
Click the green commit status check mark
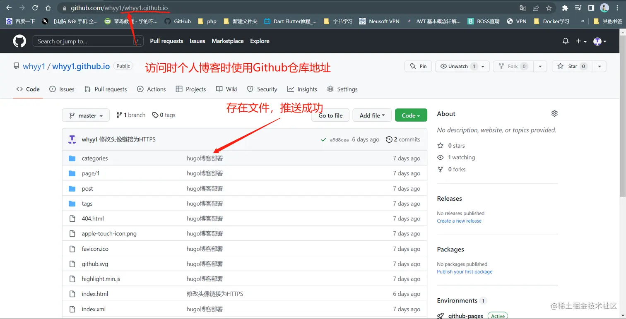pos(323,139)
